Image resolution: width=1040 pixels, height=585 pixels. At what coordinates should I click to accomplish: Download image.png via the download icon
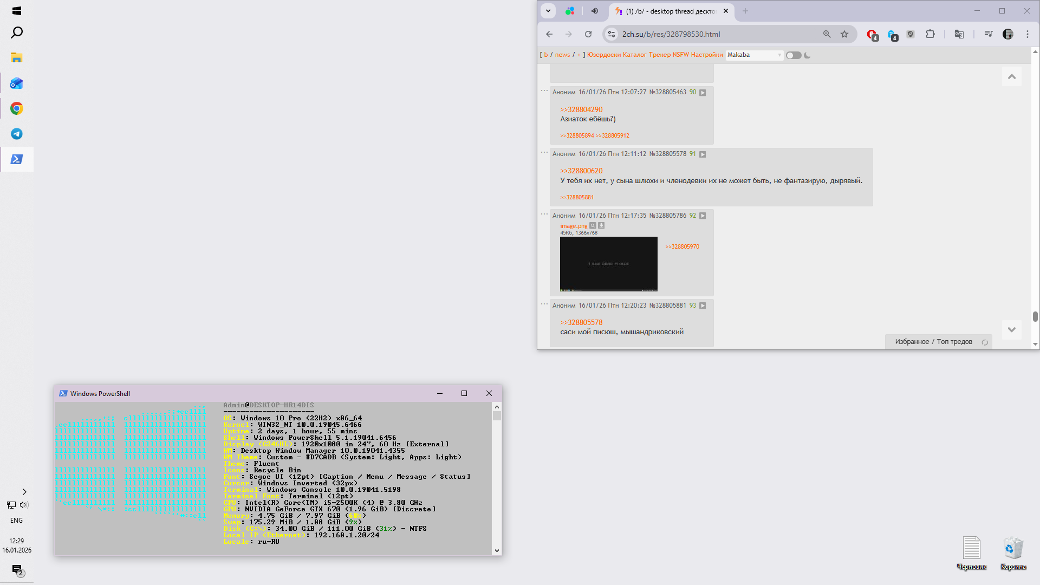click(601, 226)
